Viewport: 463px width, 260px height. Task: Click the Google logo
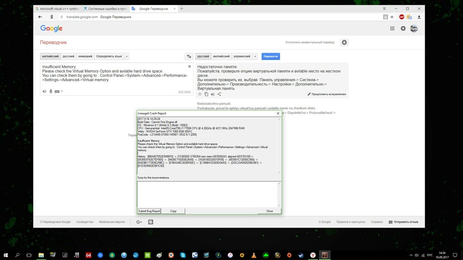point(51,28)
